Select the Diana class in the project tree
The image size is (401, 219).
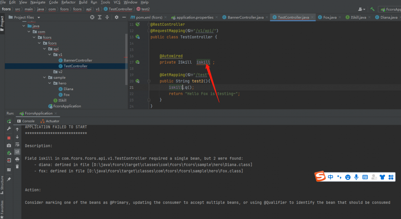tap(68, 89)
